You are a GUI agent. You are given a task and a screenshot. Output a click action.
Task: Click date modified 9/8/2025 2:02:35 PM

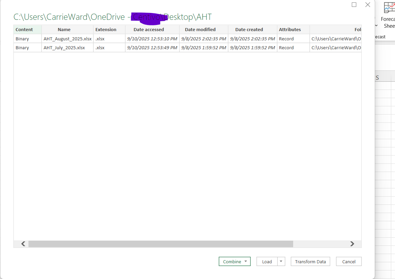point(204,39)
